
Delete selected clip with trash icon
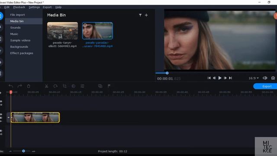point(29,86)
